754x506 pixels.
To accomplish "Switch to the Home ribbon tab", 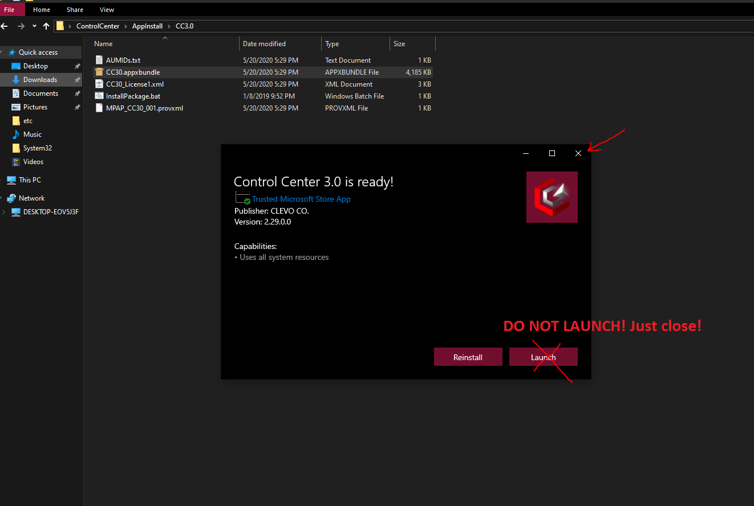I will (x=42, y=10).
